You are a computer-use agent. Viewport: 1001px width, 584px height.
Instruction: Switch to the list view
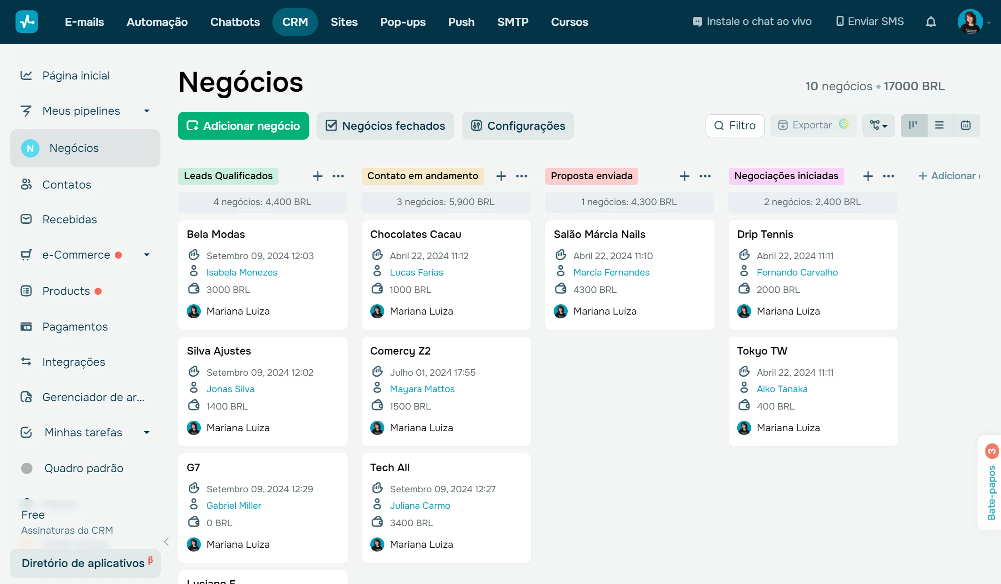940,126
